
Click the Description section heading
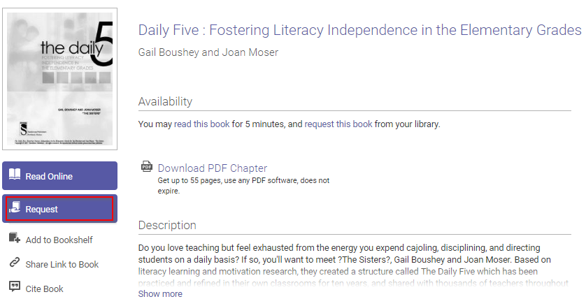click(x=167, y=226)
